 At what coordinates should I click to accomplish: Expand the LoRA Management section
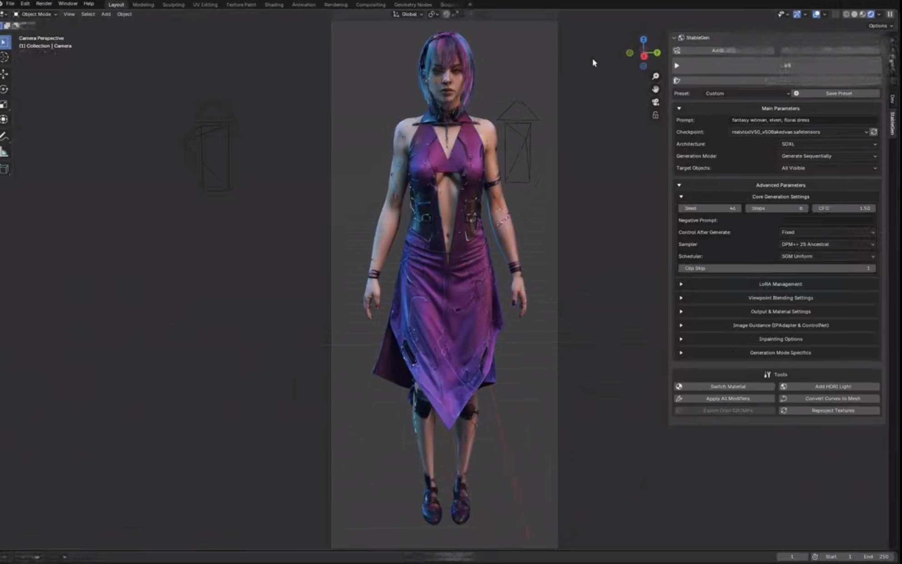point(780,284)
